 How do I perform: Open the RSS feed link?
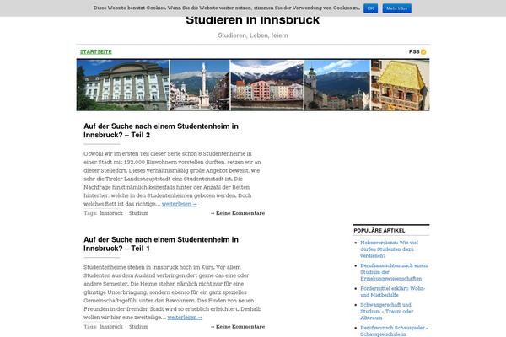pyautogui.click(x=414, y=52)
